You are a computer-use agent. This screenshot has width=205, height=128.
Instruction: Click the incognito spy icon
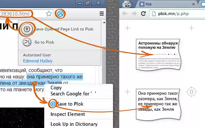click(127, 4)
